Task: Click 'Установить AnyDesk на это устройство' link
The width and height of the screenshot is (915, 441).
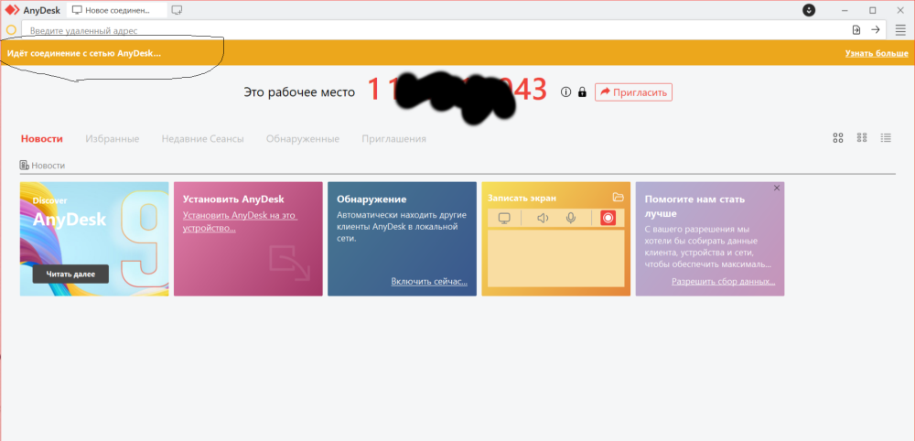Action: (x=240, y=221)
